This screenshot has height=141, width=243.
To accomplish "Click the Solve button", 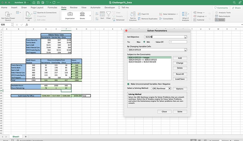I will coord(180,112).
